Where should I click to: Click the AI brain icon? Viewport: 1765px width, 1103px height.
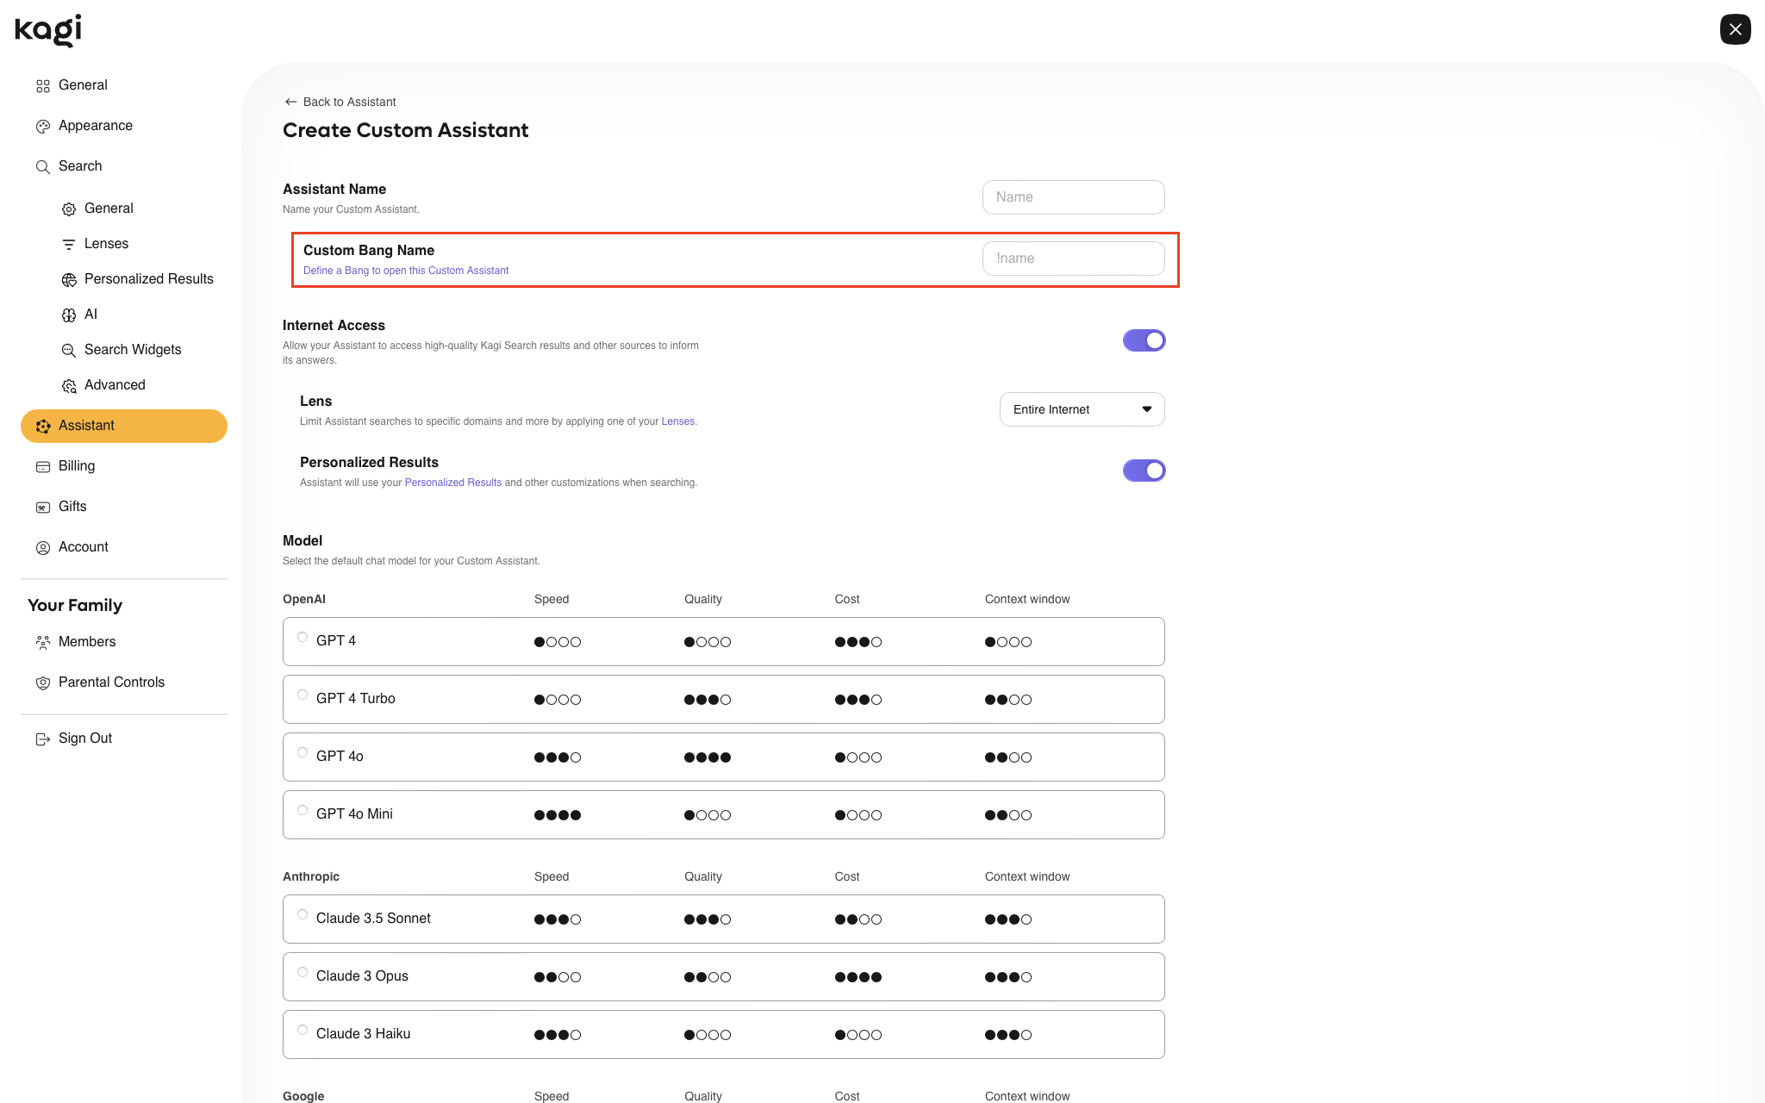coord(69,315)
